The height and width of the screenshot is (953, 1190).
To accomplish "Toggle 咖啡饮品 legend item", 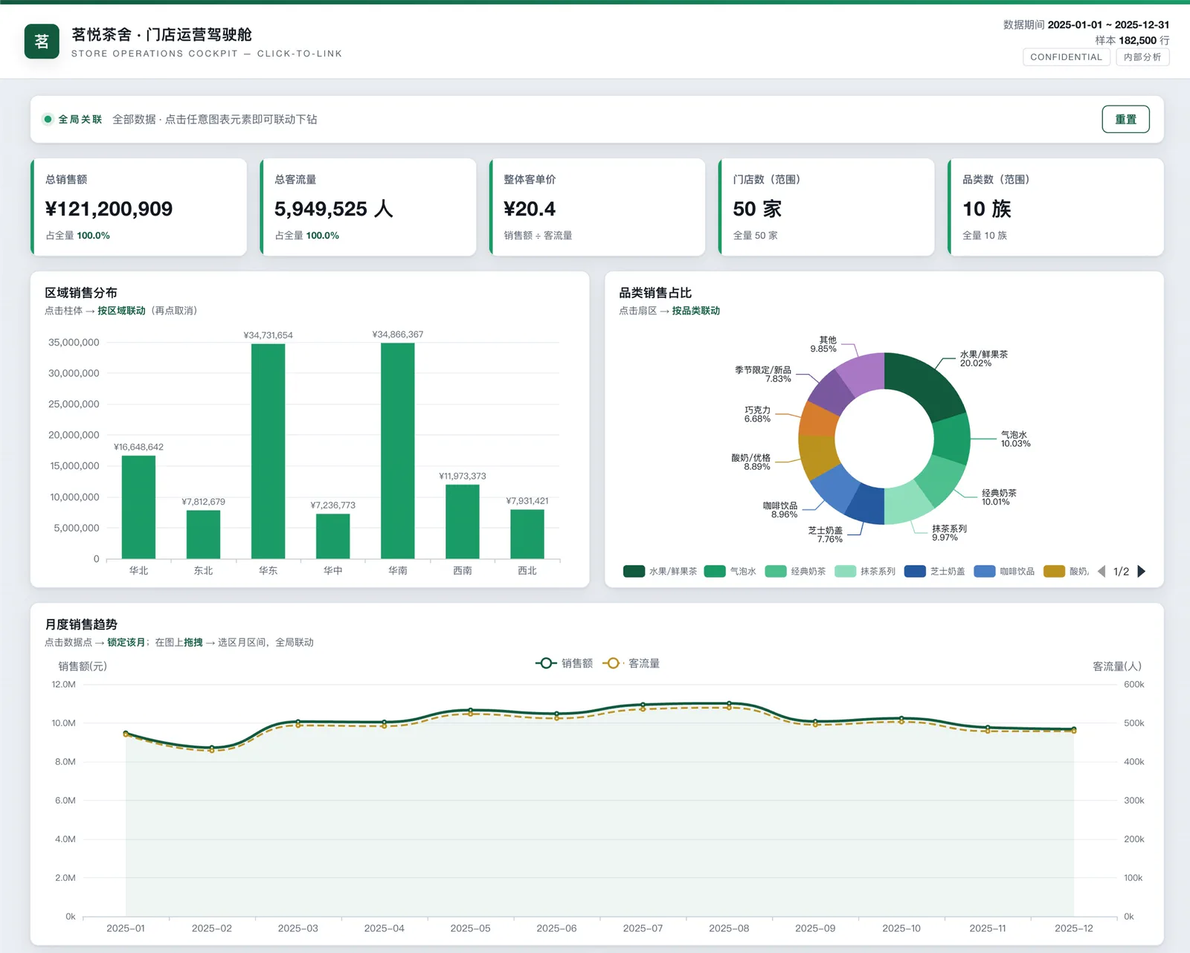I will tap(1005, 571).
